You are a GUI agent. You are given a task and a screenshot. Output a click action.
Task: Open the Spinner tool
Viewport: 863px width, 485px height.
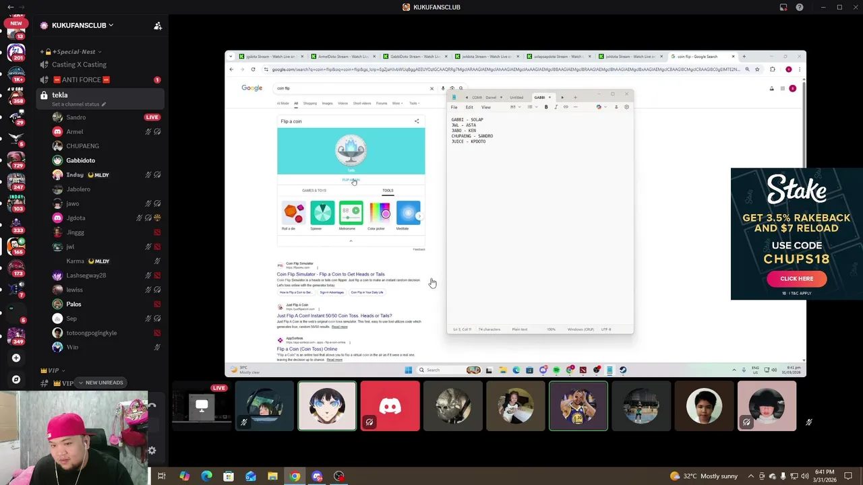tap(322, 216)
